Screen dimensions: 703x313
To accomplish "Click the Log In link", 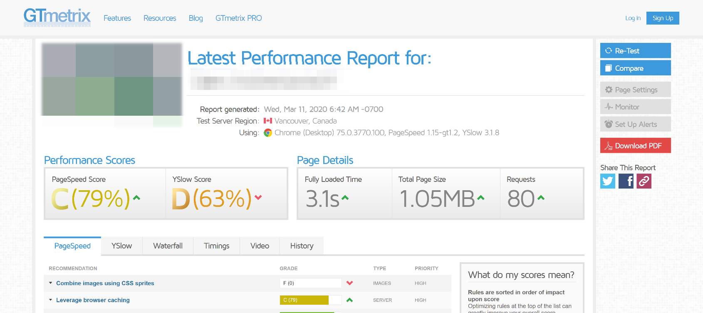I will click(x=633, y=18).
